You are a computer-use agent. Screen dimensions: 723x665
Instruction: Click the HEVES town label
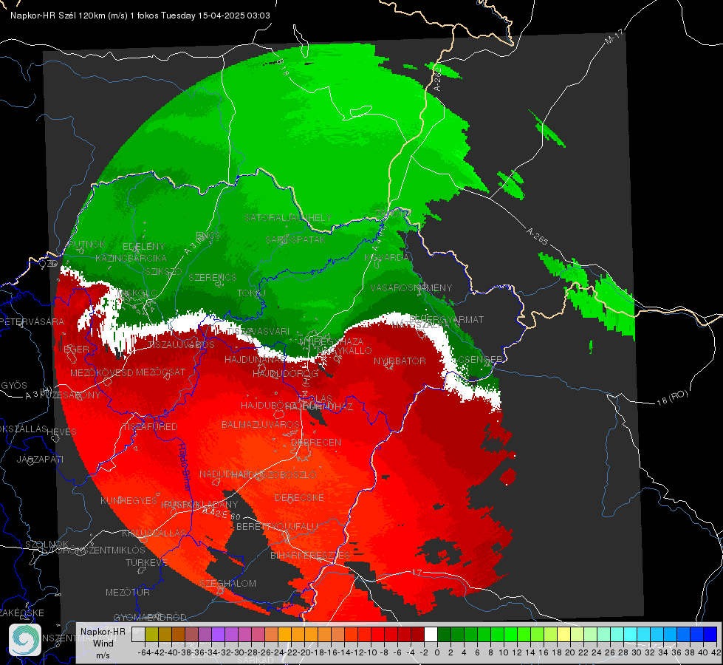tap(62, 432)
